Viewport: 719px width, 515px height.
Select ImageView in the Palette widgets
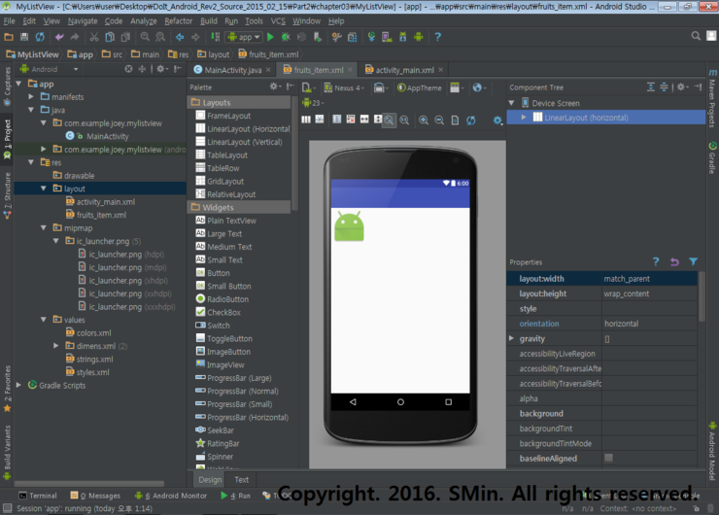click(225, 364)
